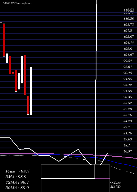Click the 102.6 price axis label

tap(128, 49)
